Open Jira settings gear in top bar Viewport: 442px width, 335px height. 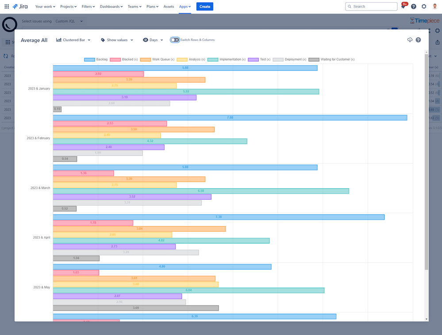(424, 7)
